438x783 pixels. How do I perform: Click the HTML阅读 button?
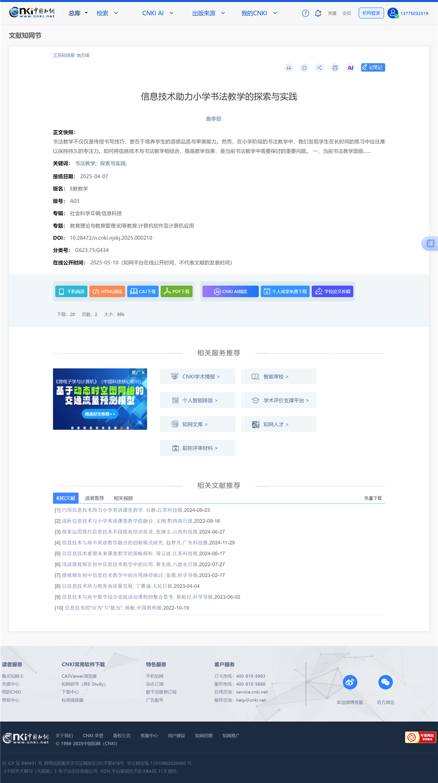[107, 292]
